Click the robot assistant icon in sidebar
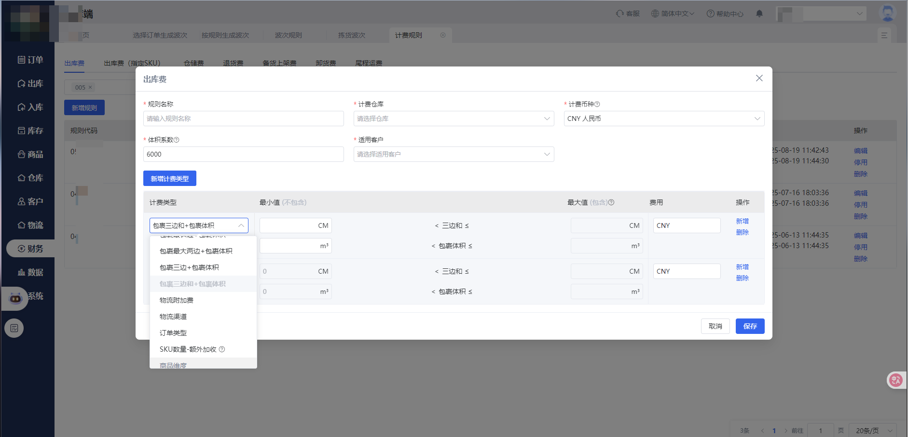The height and width of the screenshot is (437, 908). 15,298
